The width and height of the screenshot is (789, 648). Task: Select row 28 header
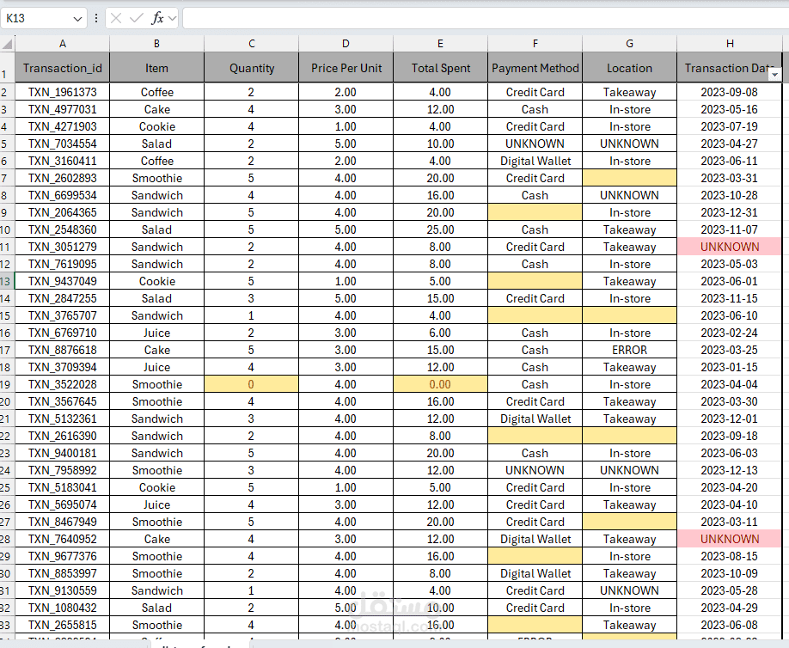(7, 540)
